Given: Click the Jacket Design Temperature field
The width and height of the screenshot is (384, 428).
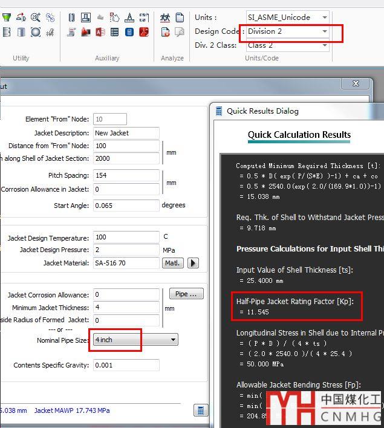Looking at the screenshot, I should (126, 237).
